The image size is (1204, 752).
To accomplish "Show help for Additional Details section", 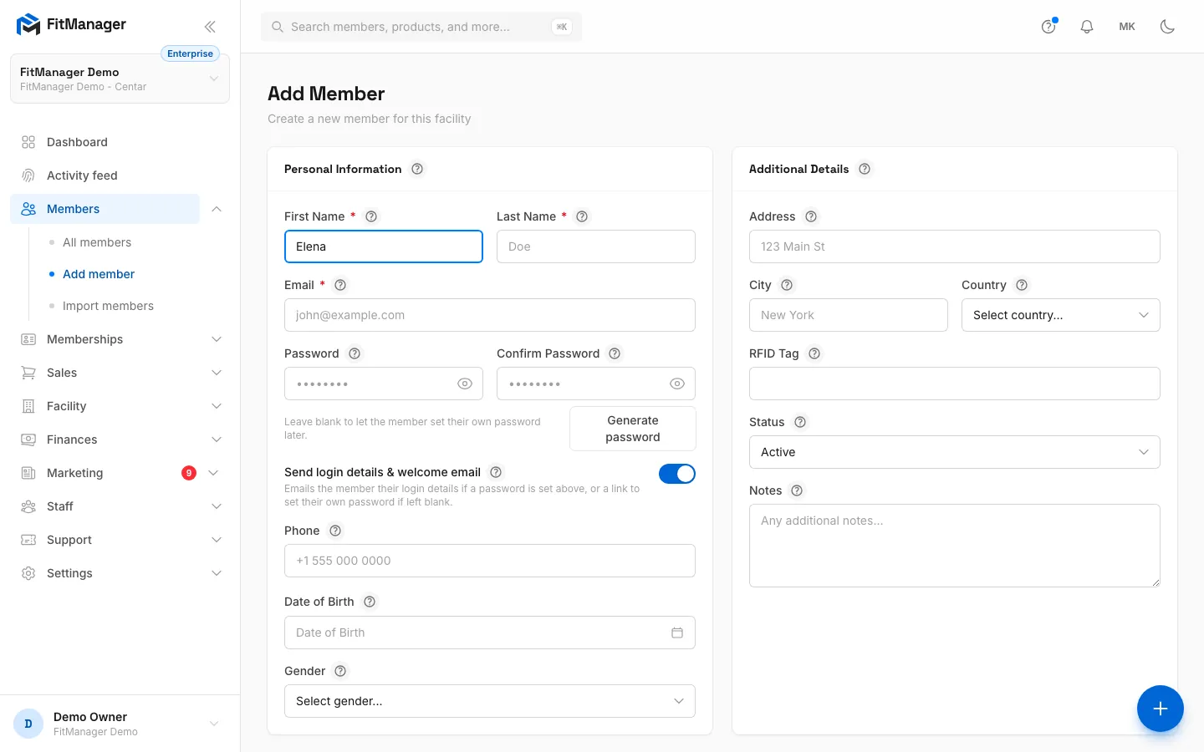I will (865, 169).
